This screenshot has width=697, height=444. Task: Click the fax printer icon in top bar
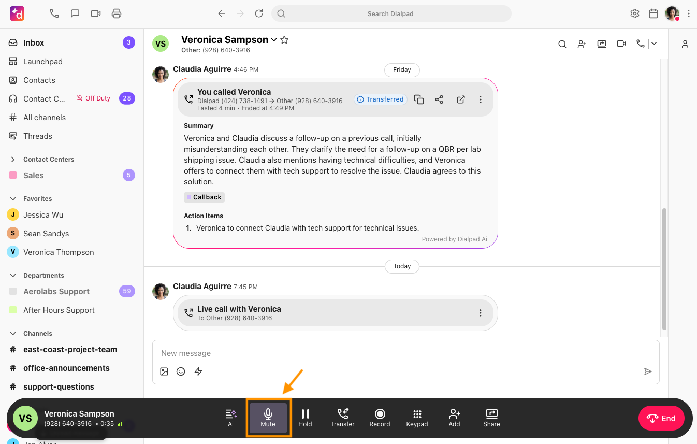point(117,13)
